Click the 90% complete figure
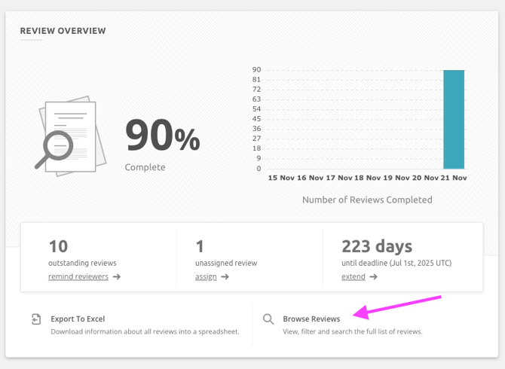Screen dimensions: 505x369 click(162, 136)
